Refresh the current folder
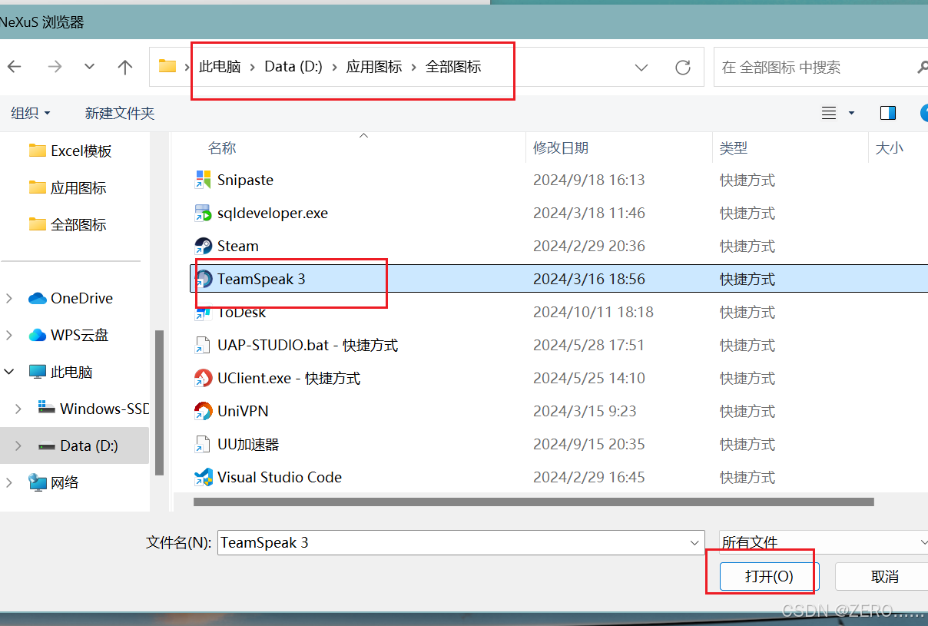Screen dimensions: 928x626 (683, 68)
